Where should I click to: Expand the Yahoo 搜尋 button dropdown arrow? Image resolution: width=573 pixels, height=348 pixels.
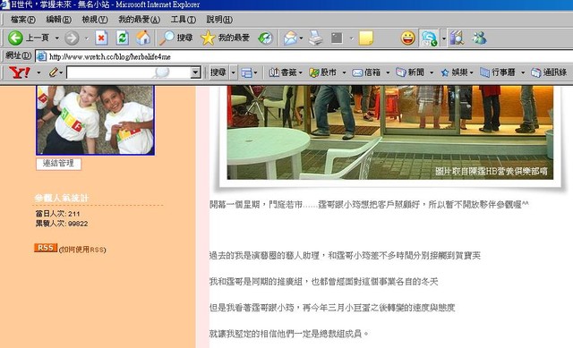pos(233,72)
